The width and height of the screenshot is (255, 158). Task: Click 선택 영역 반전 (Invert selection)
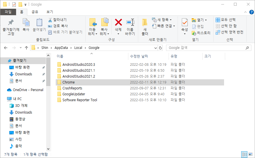coord(229,32)
